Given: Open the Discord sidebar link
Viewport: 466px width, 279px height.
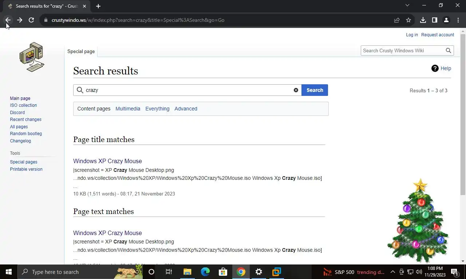Looking at the screenshot, I should 17,113.
